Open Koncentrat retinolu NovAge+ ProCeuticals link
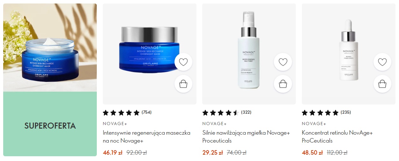 tap(337, 137)
